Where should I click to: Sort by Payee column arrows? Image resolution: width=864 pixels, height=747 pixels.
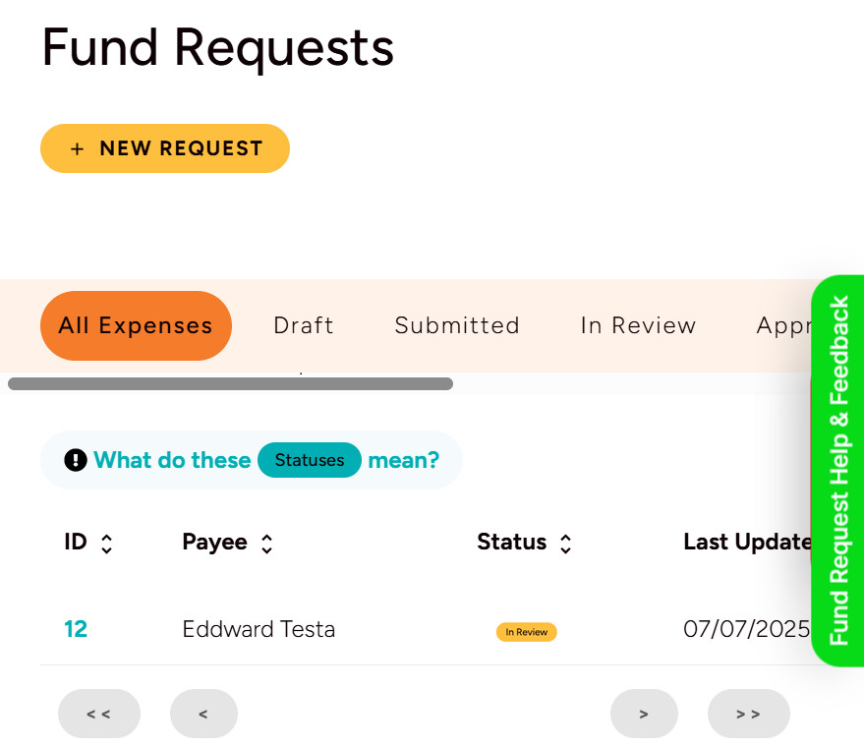[266, 544]
